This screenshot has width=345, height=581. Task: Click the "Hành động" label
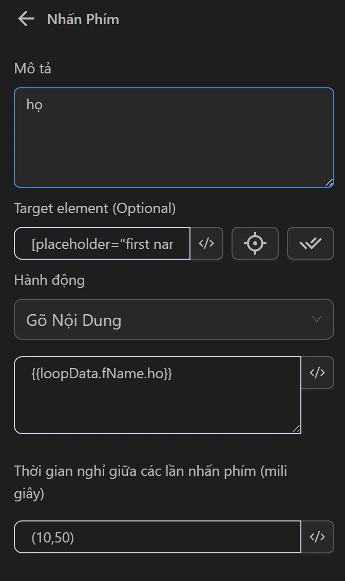pos(49,280)
